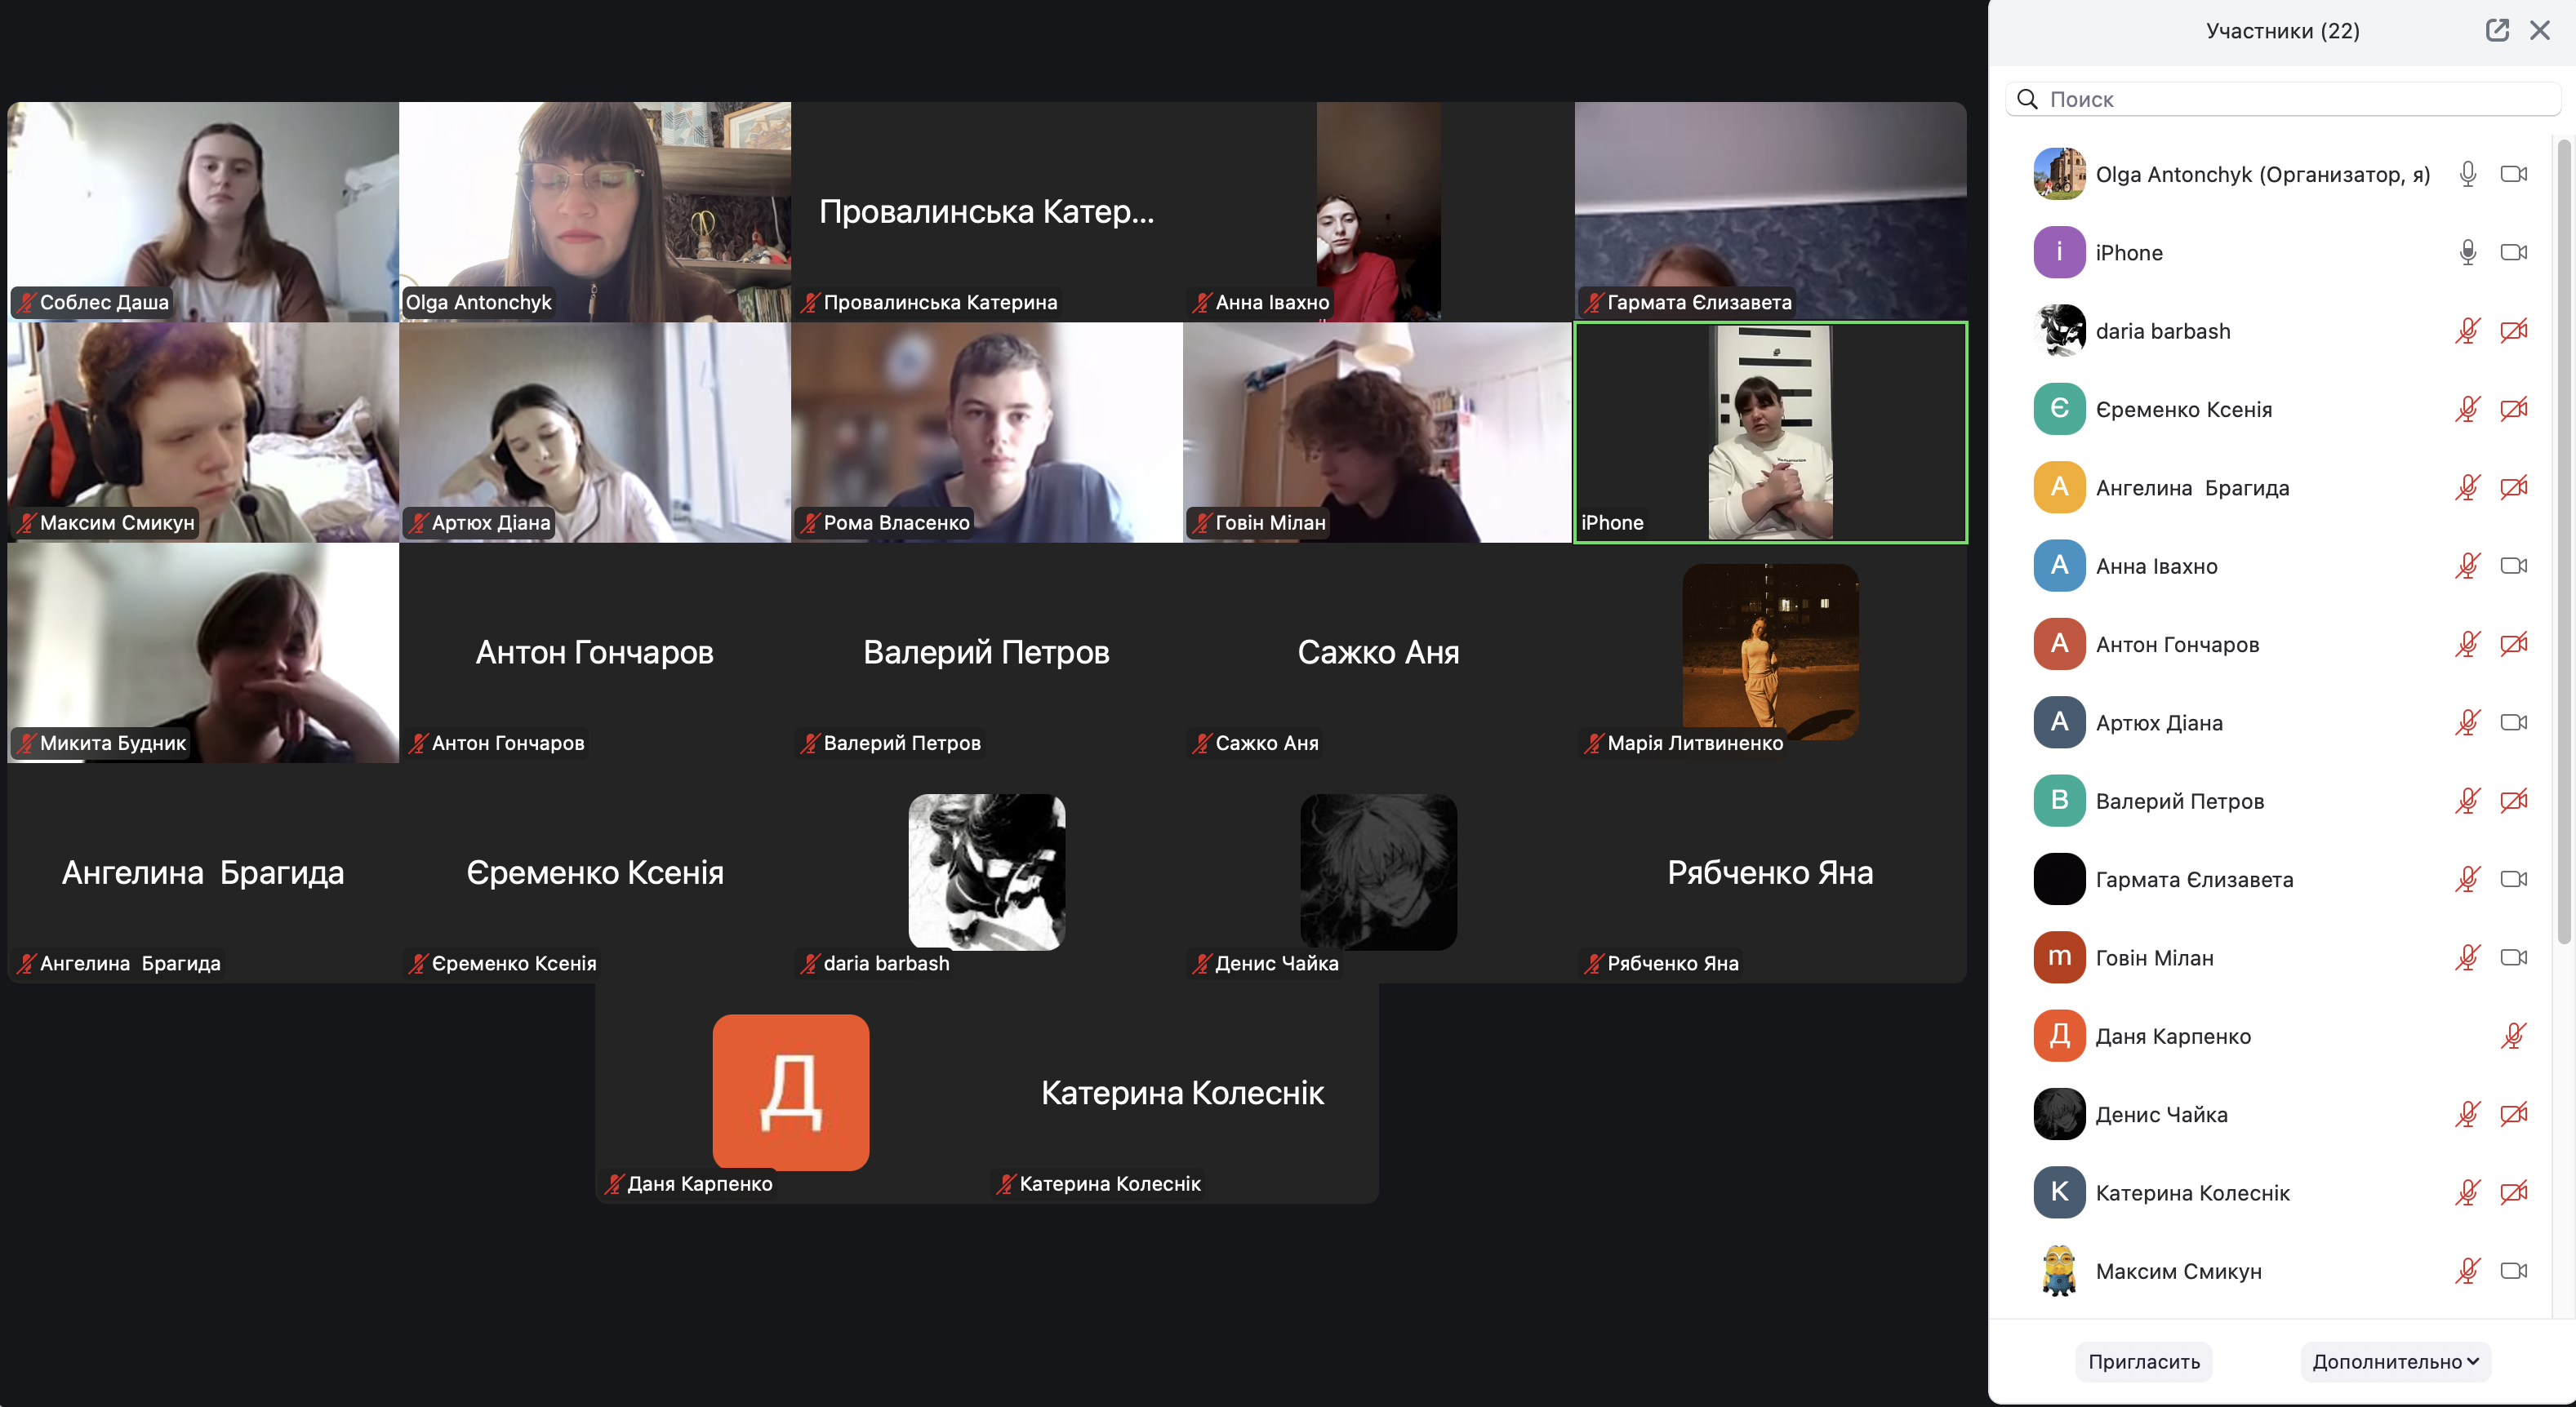
Task: Click daria barbash's muted microphone icon
Action: coord(2467,331)
